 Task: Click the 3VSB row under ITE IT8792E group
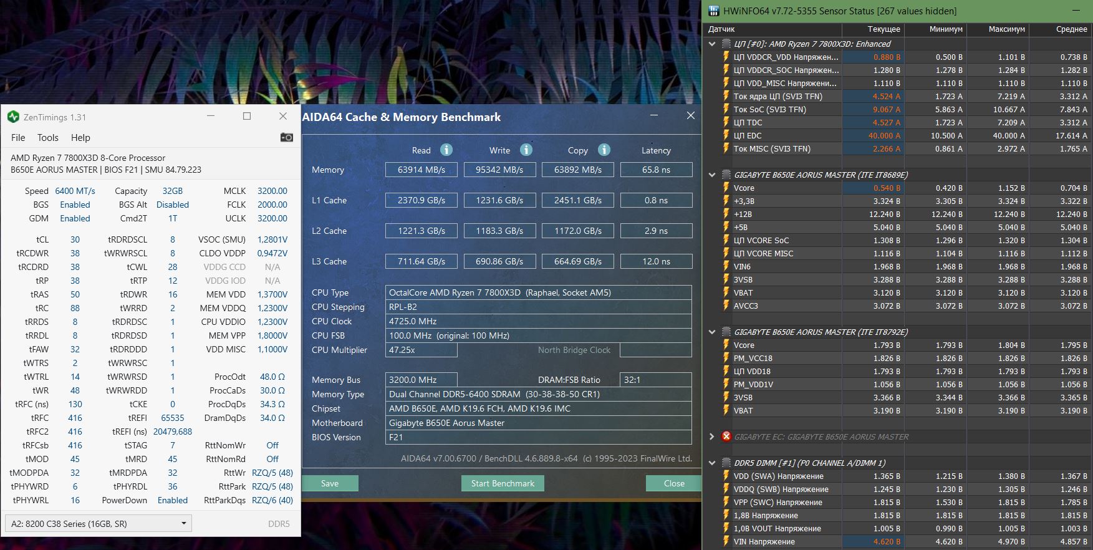[x=898, y=397]
